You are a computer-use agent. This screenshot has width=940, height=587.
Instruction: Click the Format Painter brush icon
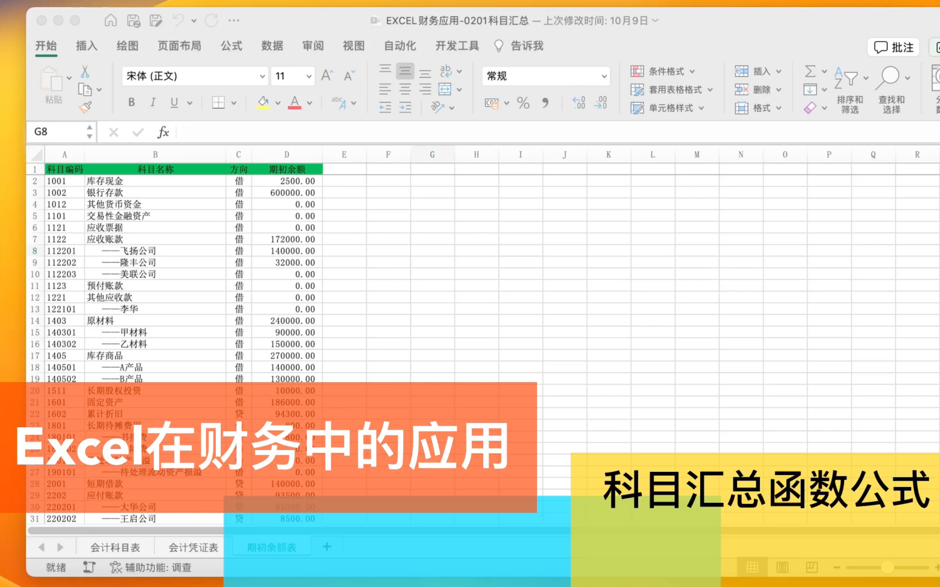coord(85,107)
